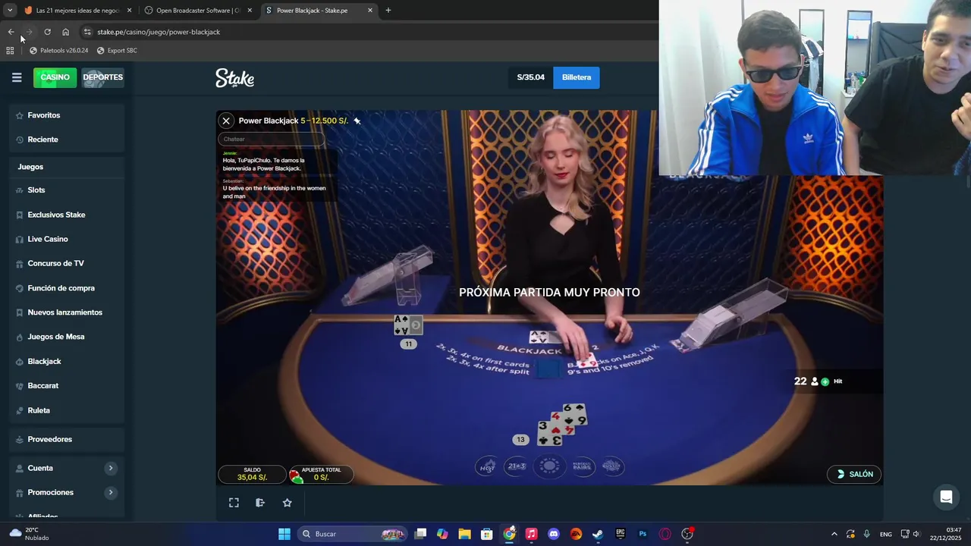Open Nuevos lanzamientos in sidebar
971x546 pixels.
[x=67, y=312]
